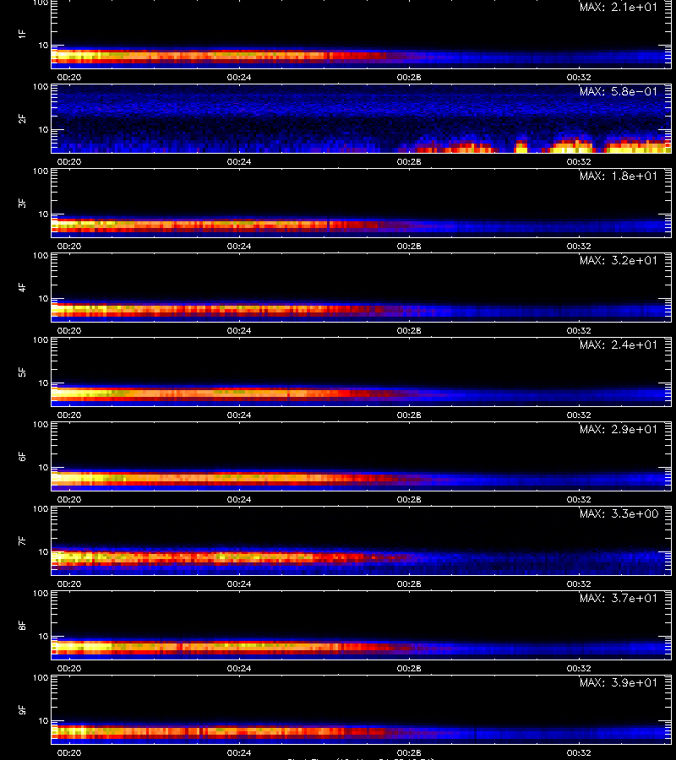Click the 10 y-axis label of panel 9F
The image size is (676, 760).
point(43,721)
